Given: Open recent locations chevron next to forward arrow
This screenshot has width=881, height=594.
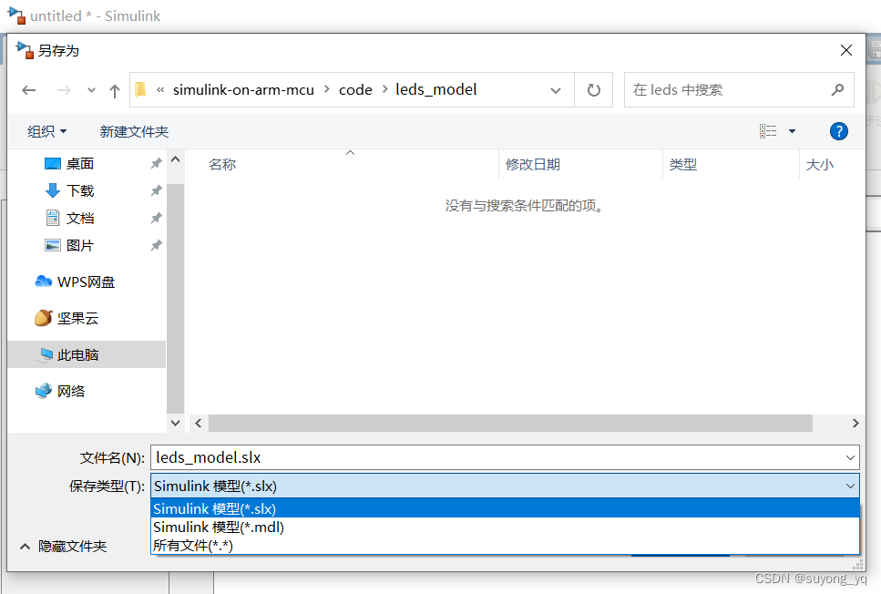Looking at the screenshot, I should [91, 90].
